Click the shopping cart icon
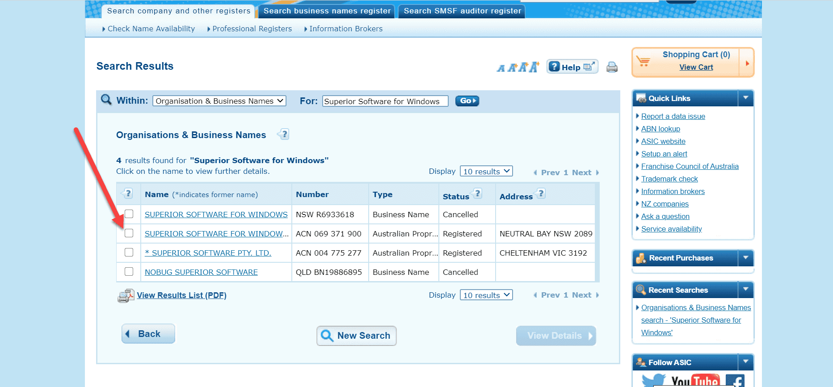833x387 pixels. [x=643, y=62]
